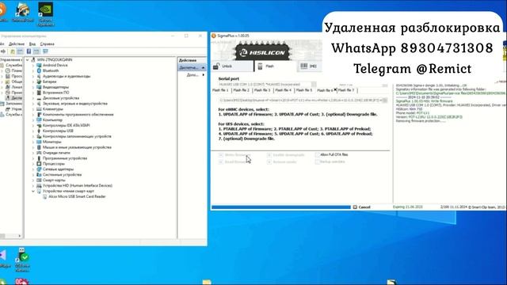Select the Батареи battery icon in the device tree

coord(39,82)
